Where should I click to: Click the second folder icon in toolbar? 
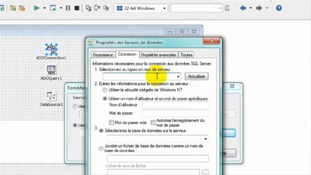(22, 8)
